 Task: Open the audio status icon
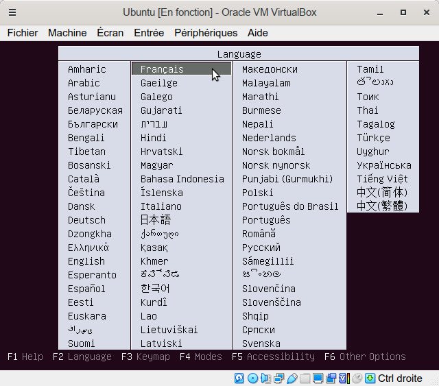point(265,378)
